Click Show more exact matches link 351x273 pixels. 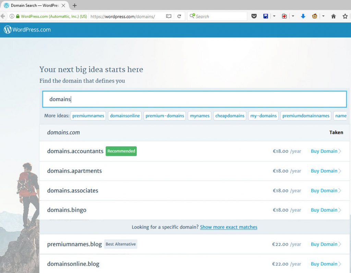point(229,227)
